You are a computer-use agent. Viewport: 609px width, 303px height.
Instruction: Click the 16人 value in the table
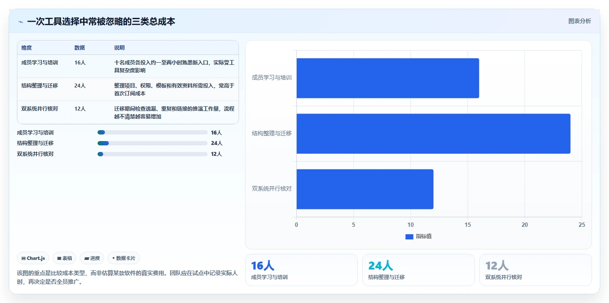coord(80,63)
